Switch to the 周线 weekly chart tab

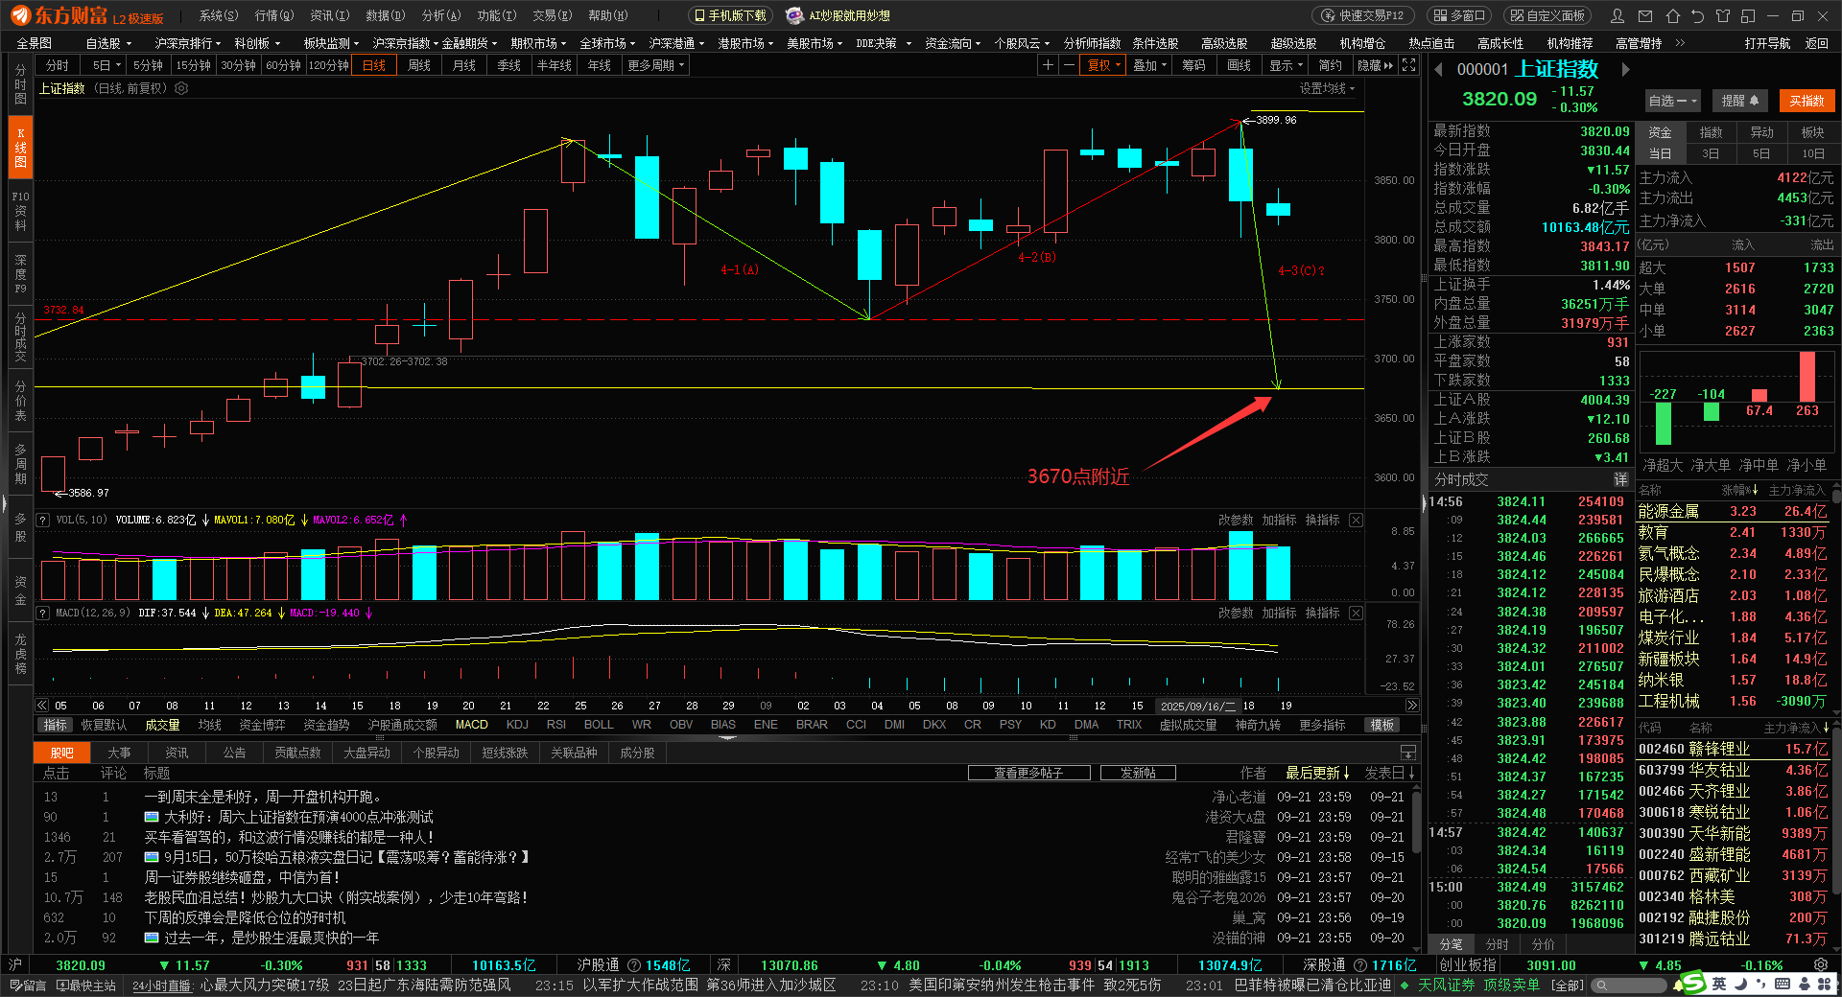419,65
